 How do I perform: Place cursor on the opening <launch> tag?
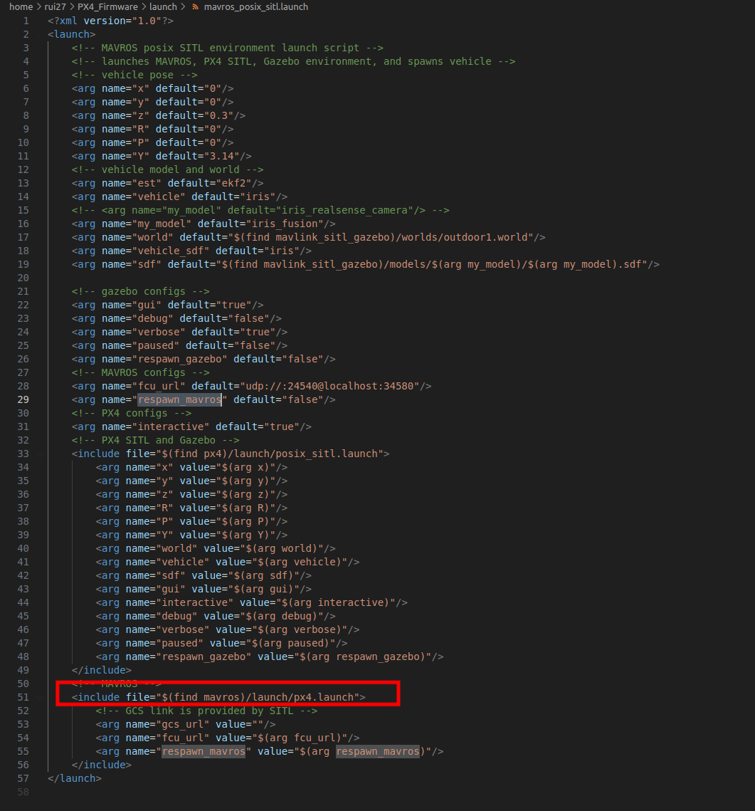71,34
